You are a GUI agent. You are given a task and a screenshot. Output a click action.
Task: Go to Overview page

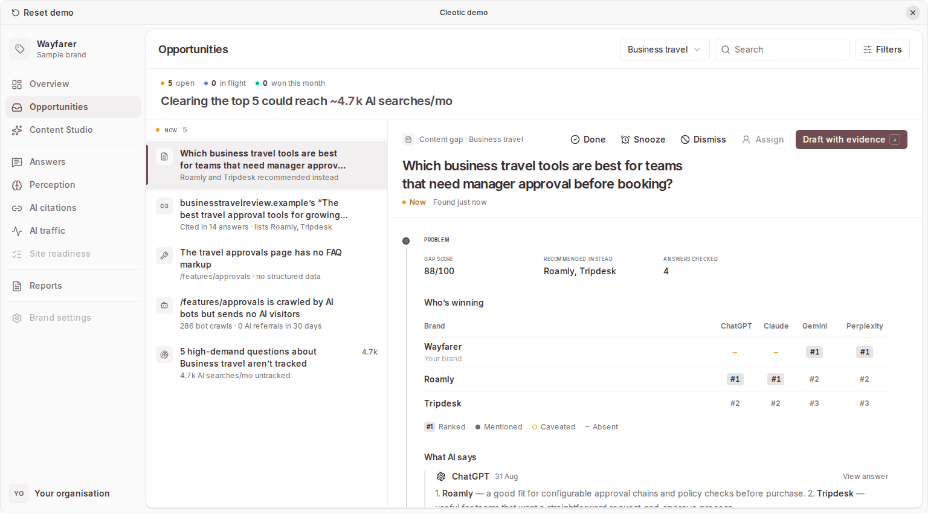tap(73, 84)
